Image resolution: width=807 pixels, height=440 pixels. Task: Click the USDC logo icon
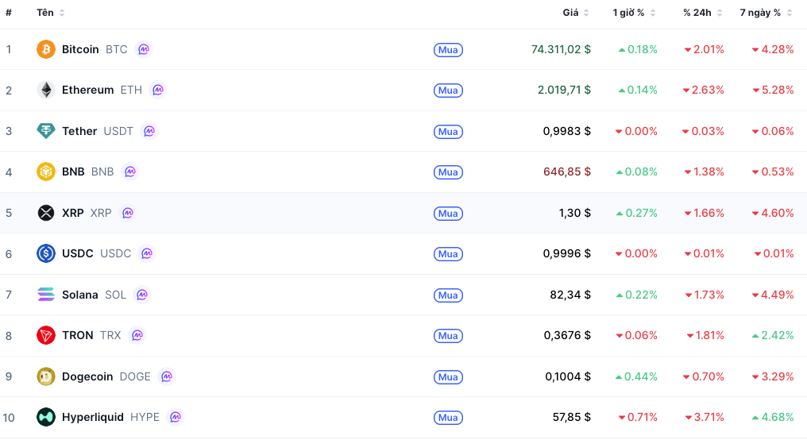(46, 253)
